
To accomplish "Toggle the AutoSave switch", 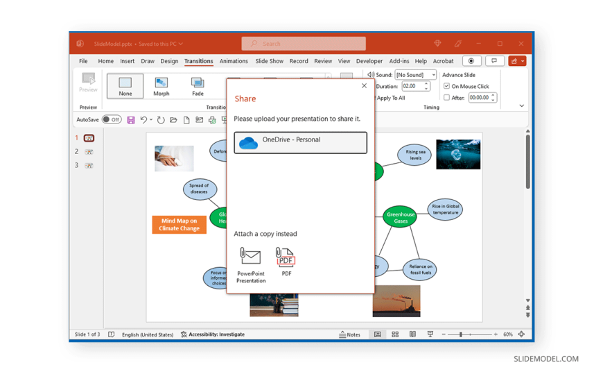I will 111,120.
